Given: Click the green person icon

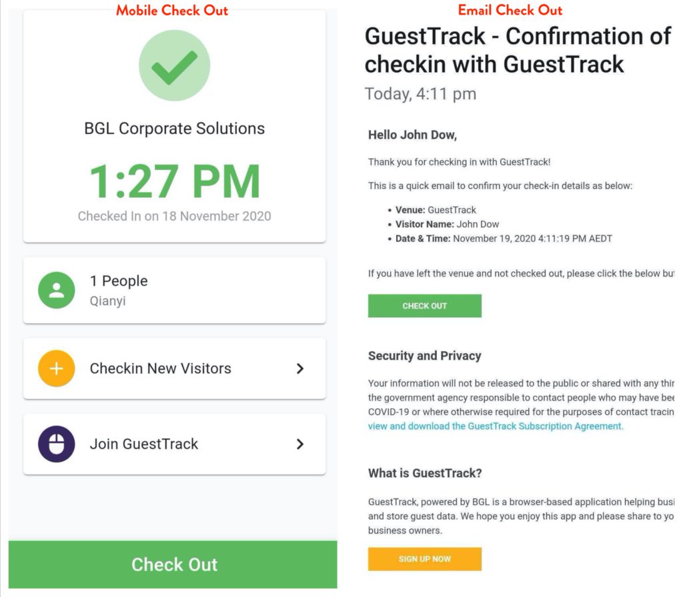Looking at the screenshot, I should pyautogui.click(x=57, y=291).
